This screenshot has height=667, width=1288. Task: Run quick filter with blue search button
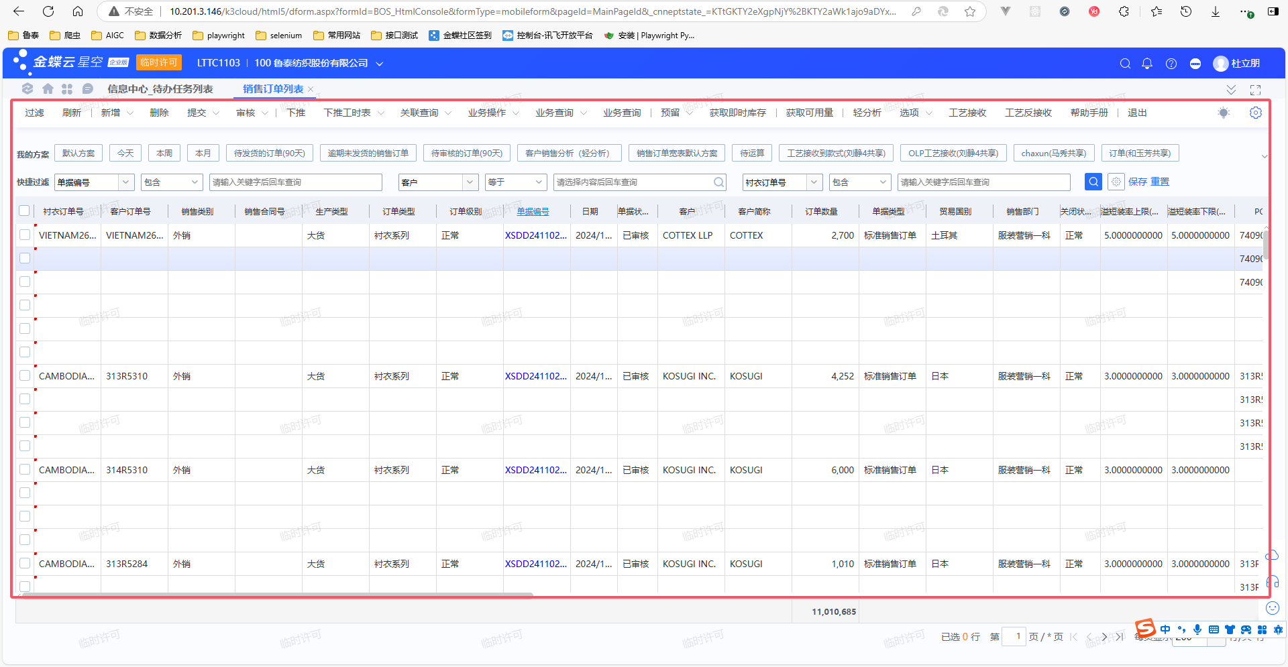tap(1093, 182)
